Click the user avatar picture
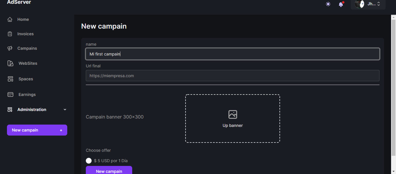The width and height of the screenshot is (396, 174). pyautogui.click(x=359, y=4)
